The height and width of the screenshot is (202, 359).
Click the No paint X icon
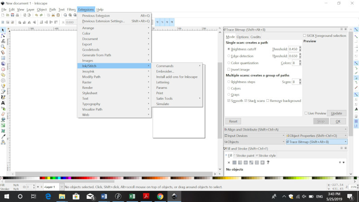229,162
